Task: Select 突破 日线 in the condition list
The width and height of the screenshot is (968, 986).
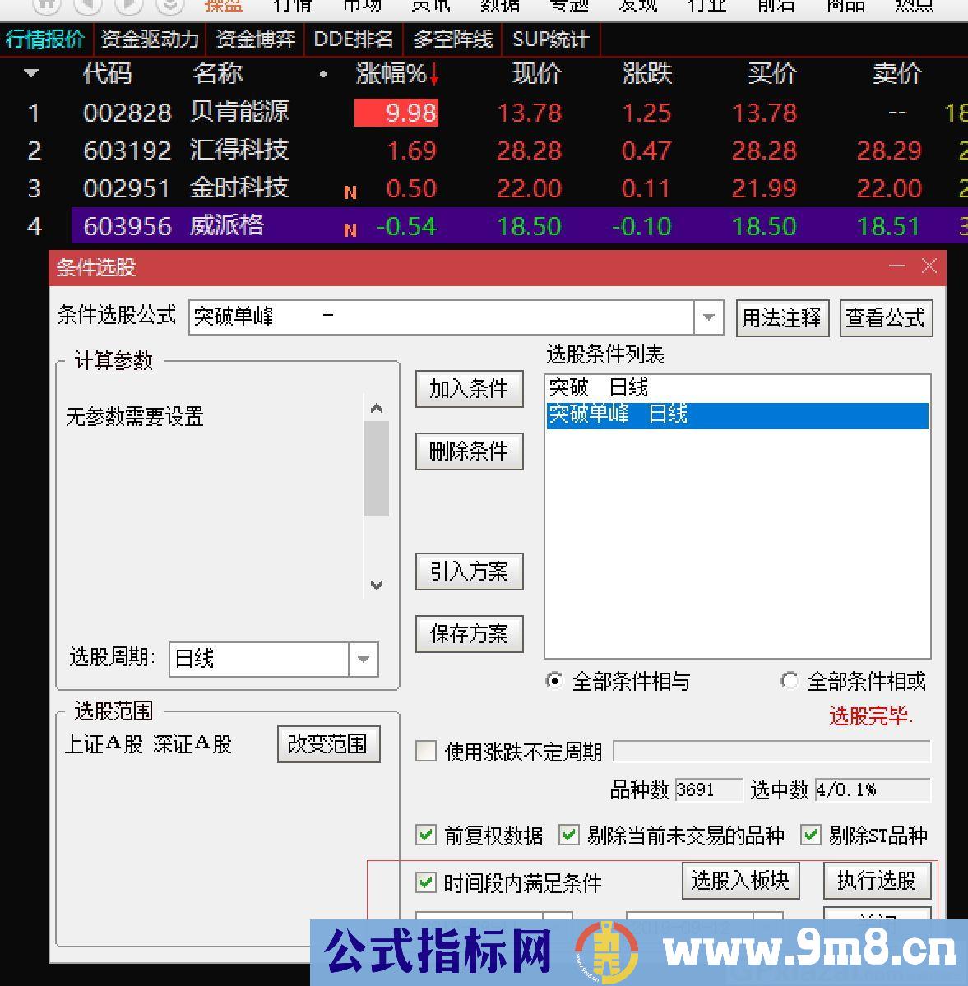Action: (x=737, y=387)
